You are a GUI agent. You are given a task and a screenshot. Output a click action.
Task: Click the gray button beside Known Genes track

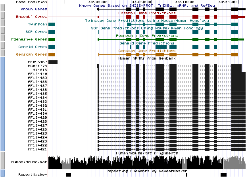click(2, 8)
